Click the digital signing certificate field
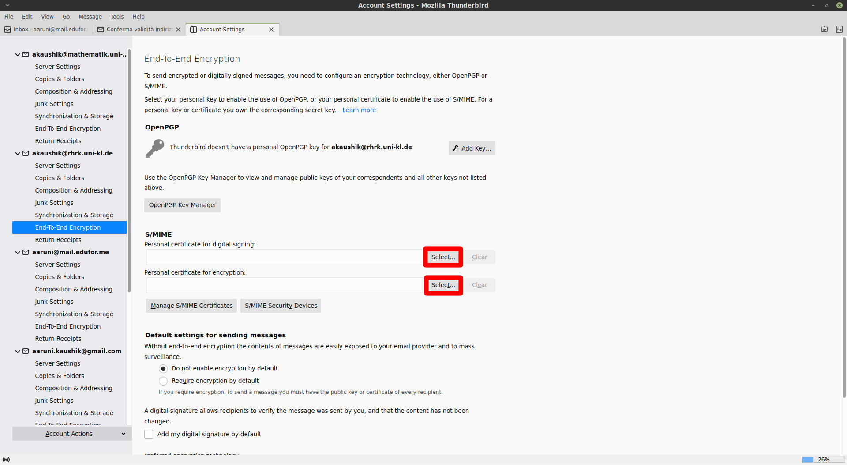This screenshot has height=465, width=847. pyautogui.click(x=284, y=257)
